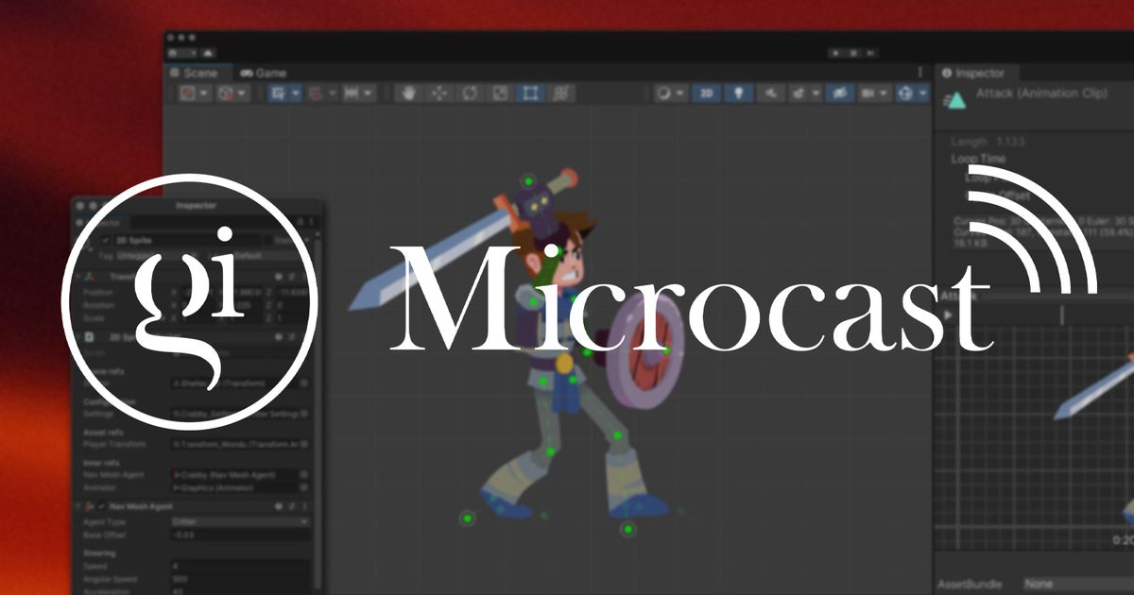
Task: Switch to the Inspector tab on the right
Action: (980, 73)
